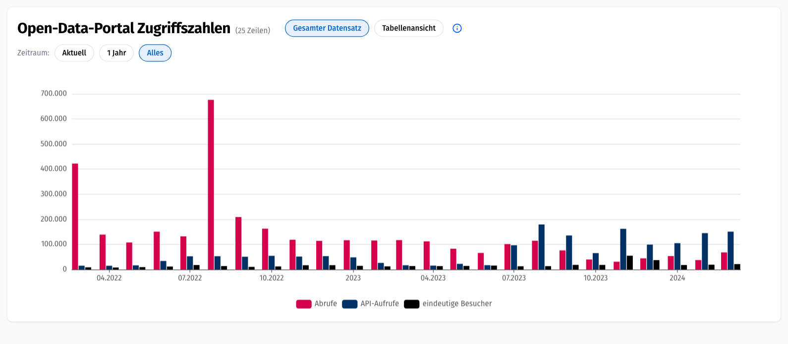Click the tallest red Abrufe bar near 700.000
788x344 pixels.
[211, 185]
